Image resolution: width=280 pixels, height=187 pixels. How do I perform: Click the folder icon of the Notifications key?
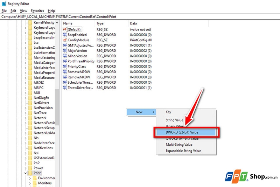tap(30, 148)
